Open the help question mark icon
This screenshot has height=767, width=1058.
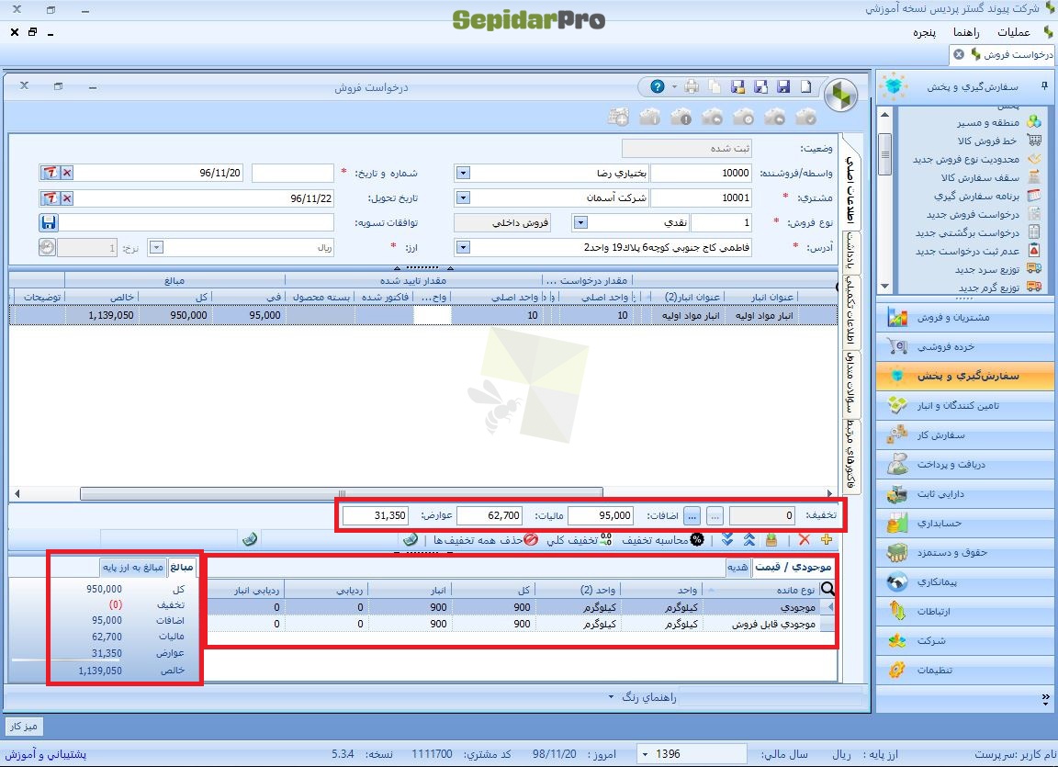pyautogui.click(x=658, y=86)
